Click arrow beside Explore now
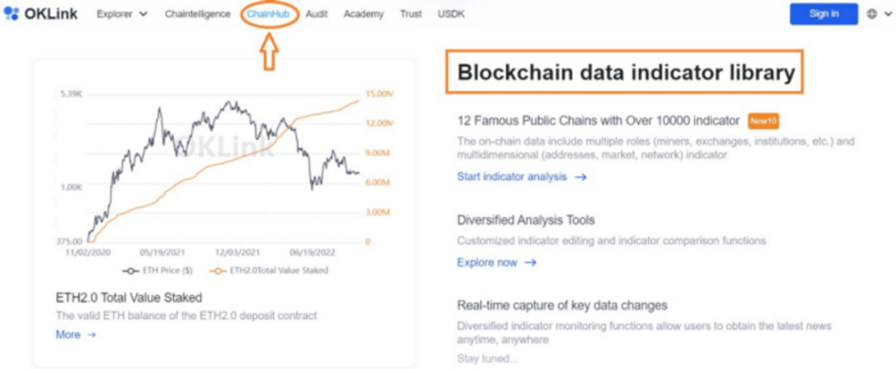Screen dimensions: 896x369 (531, 262)
